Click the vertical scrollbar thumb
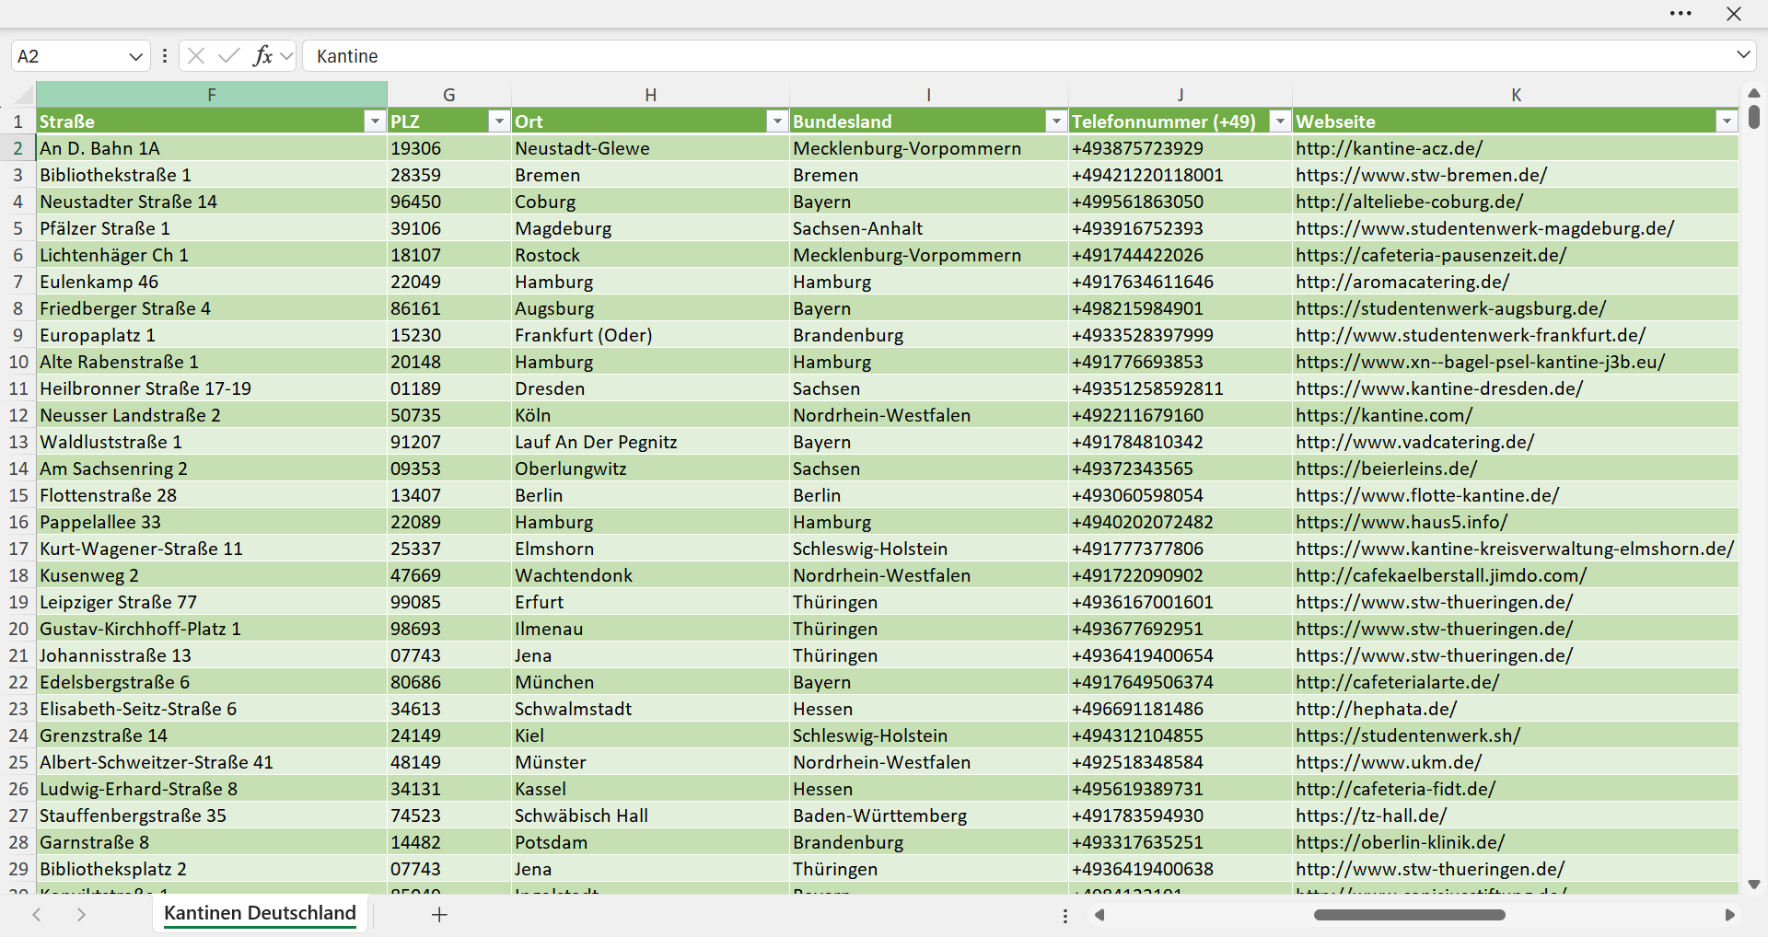This screenshot has width=1768, height=937. 1754,117
